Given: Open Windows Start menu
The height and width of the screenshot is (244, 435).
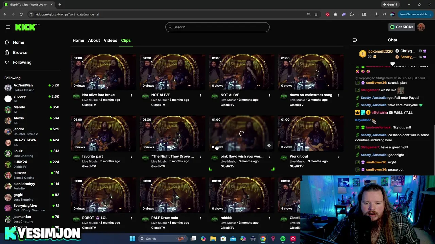Looking at the screenshot, I should (132, 239).
